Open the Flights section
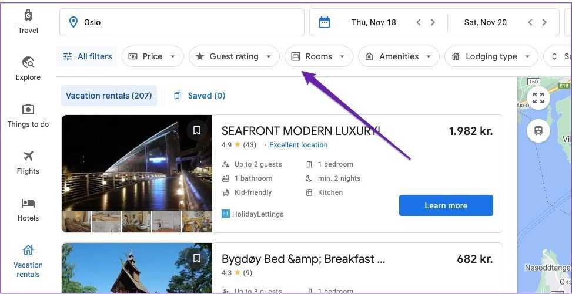Viewport: 572px width, 294px height. [x=28, y=163]
